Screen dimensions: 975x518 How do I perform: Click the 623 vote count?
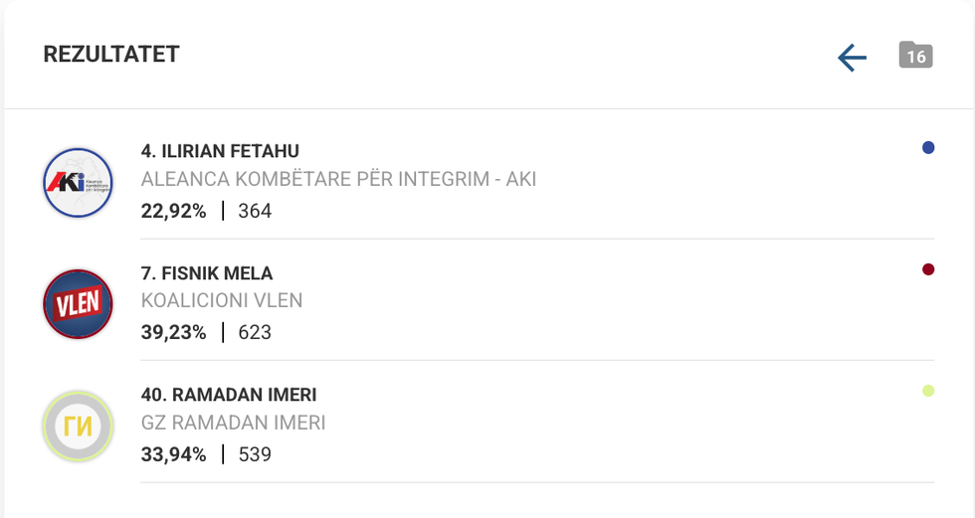click(255, 332)
